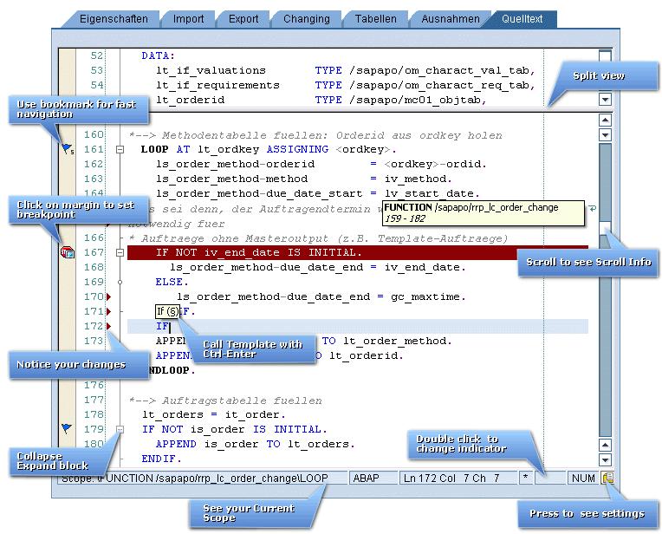
Task: Click lower pane scrollbar top up arrow
Action: click(x=606, y=120)
